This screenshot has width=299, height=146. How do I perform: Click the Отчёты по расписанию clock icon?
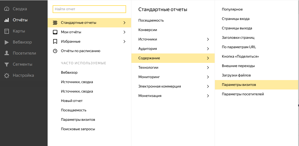coord(55,51)
